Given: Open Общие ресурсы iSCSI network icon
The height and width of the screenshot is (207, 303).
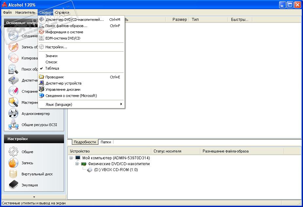Looking at the screenshot, I should coord(13,124).
